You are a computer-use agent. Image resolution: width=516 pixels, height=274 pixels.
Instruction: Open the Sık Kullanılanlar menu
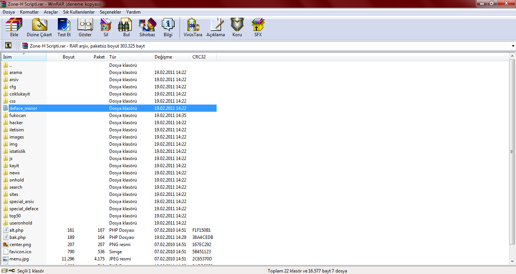79,12
